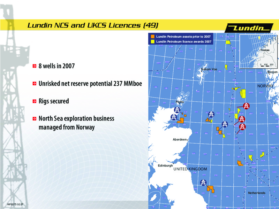The image size is (279, 209).
Task: Click the "Netherlands" map label
Action: (x=257, y=193)
